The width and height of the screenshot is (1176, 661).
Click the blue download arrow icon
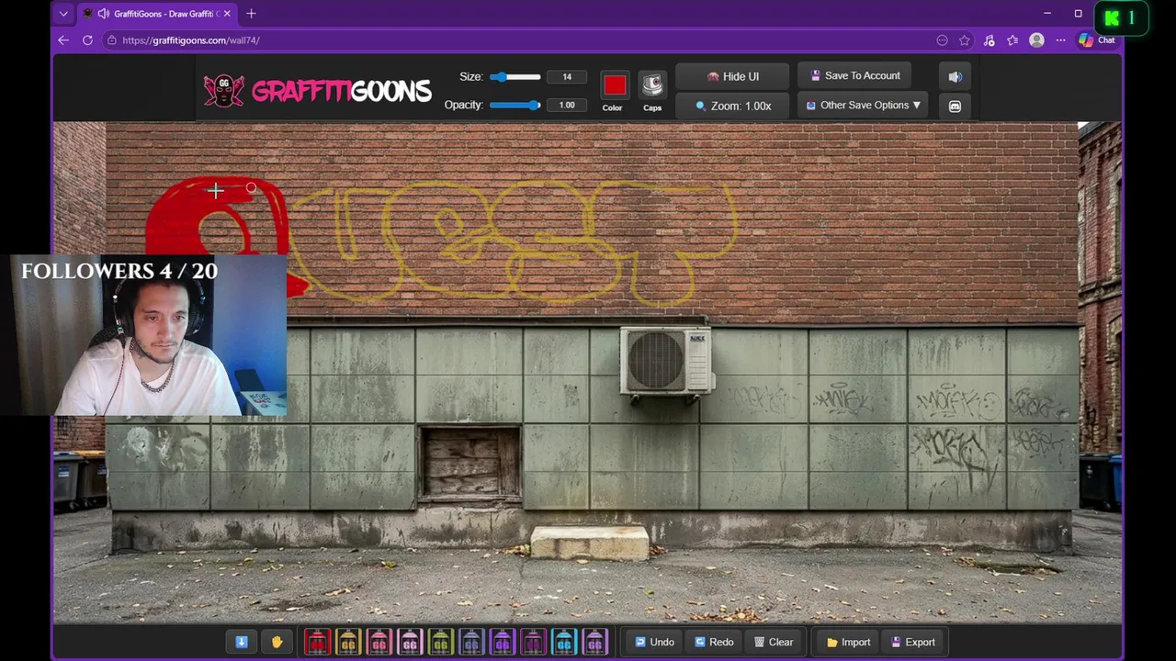tap(242, 642)
